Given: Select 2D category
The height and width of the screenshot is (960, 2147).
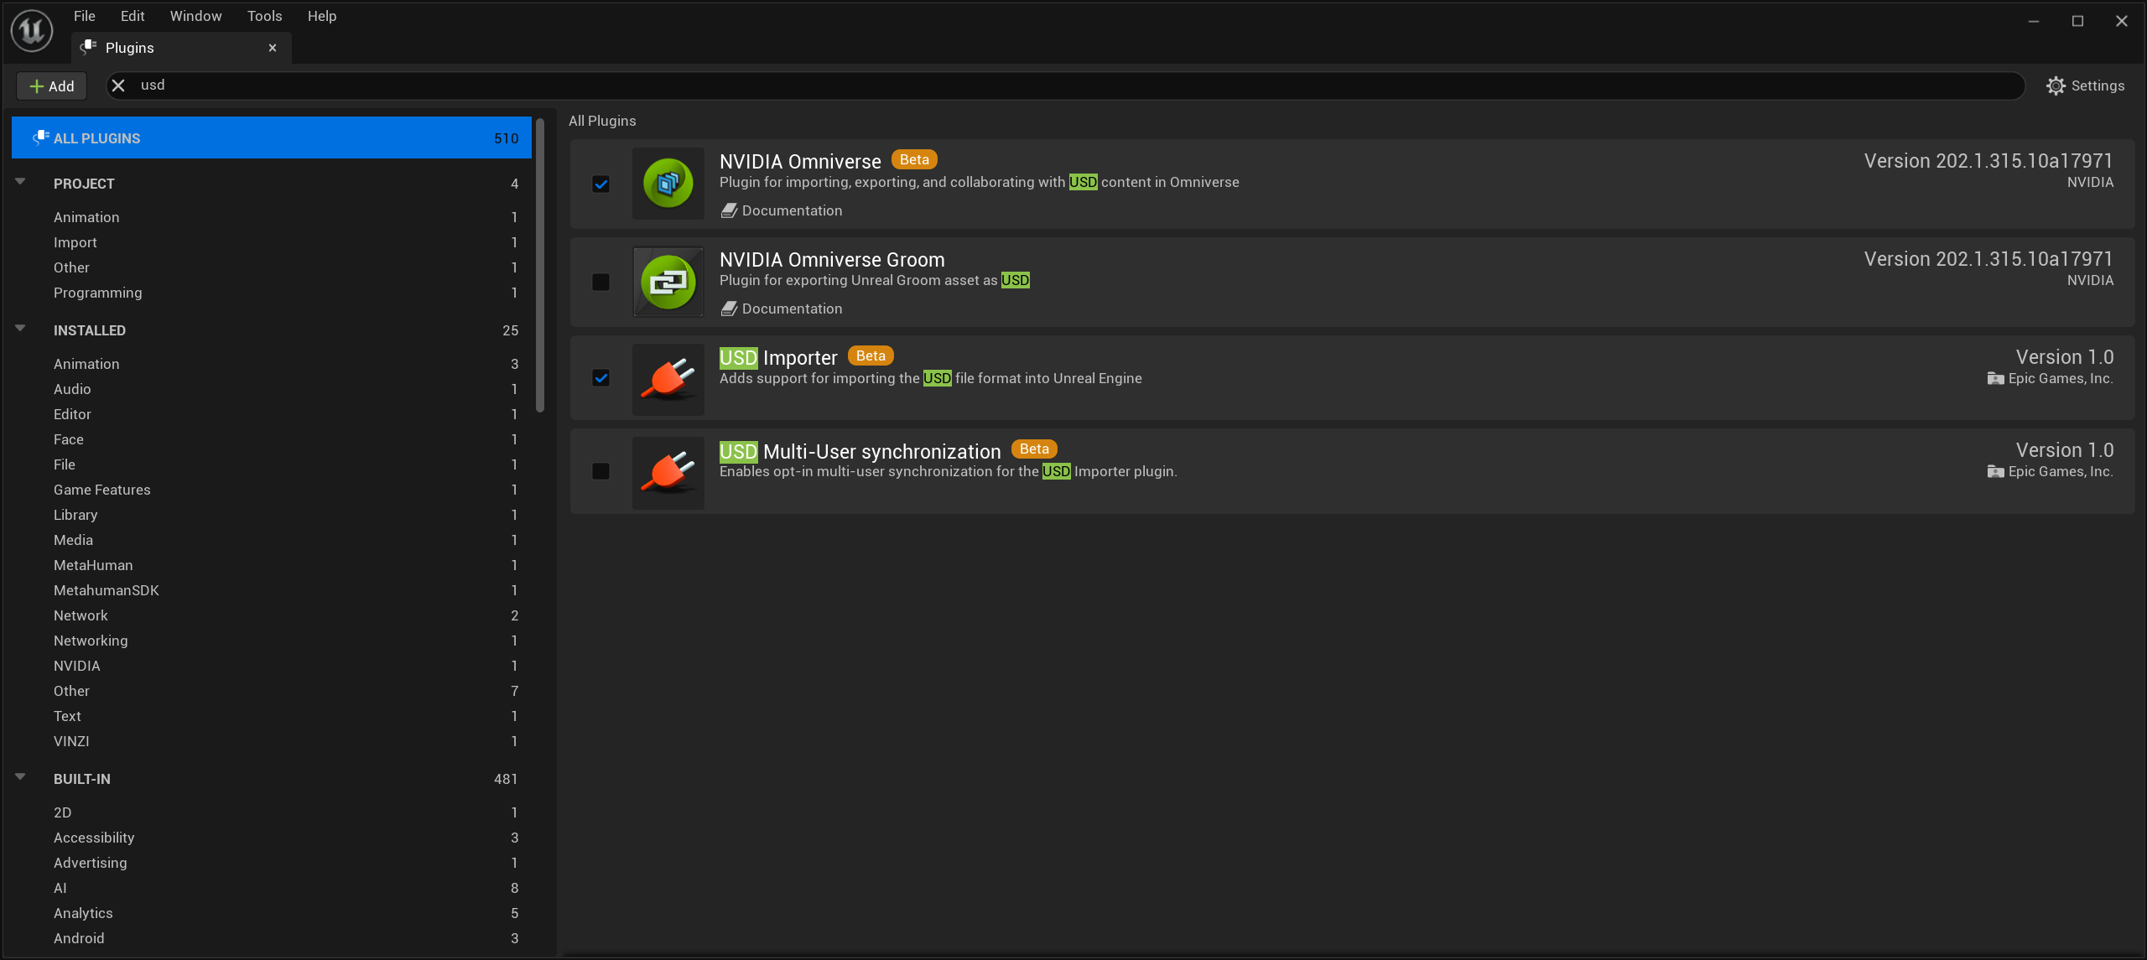Looking at the screenshot, I should [x=272, y=812].
